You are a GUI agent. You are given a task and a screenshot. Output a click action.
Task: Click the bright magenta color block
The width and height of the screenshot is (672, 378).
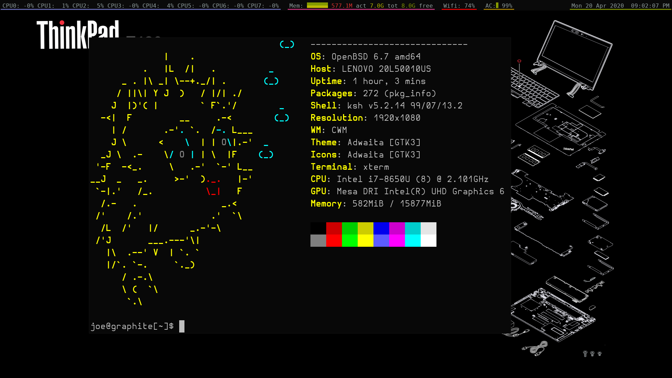click(x=397, y=240)
